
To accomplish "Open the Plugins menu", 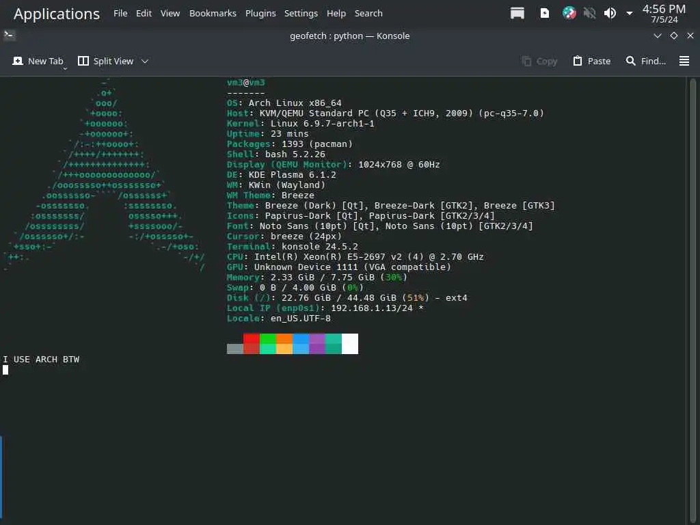I will click(260, 14).
